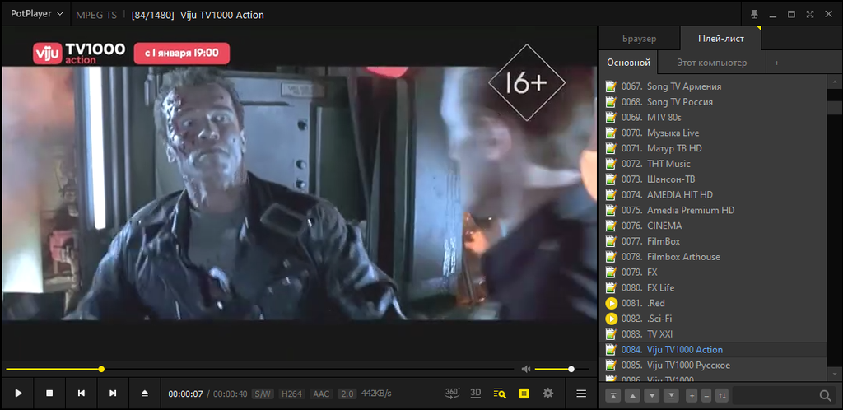Screen dimensions: 843x410
Task: Select 0074. AMEDIA HIT HD channel
Action: tap(713, 194)
